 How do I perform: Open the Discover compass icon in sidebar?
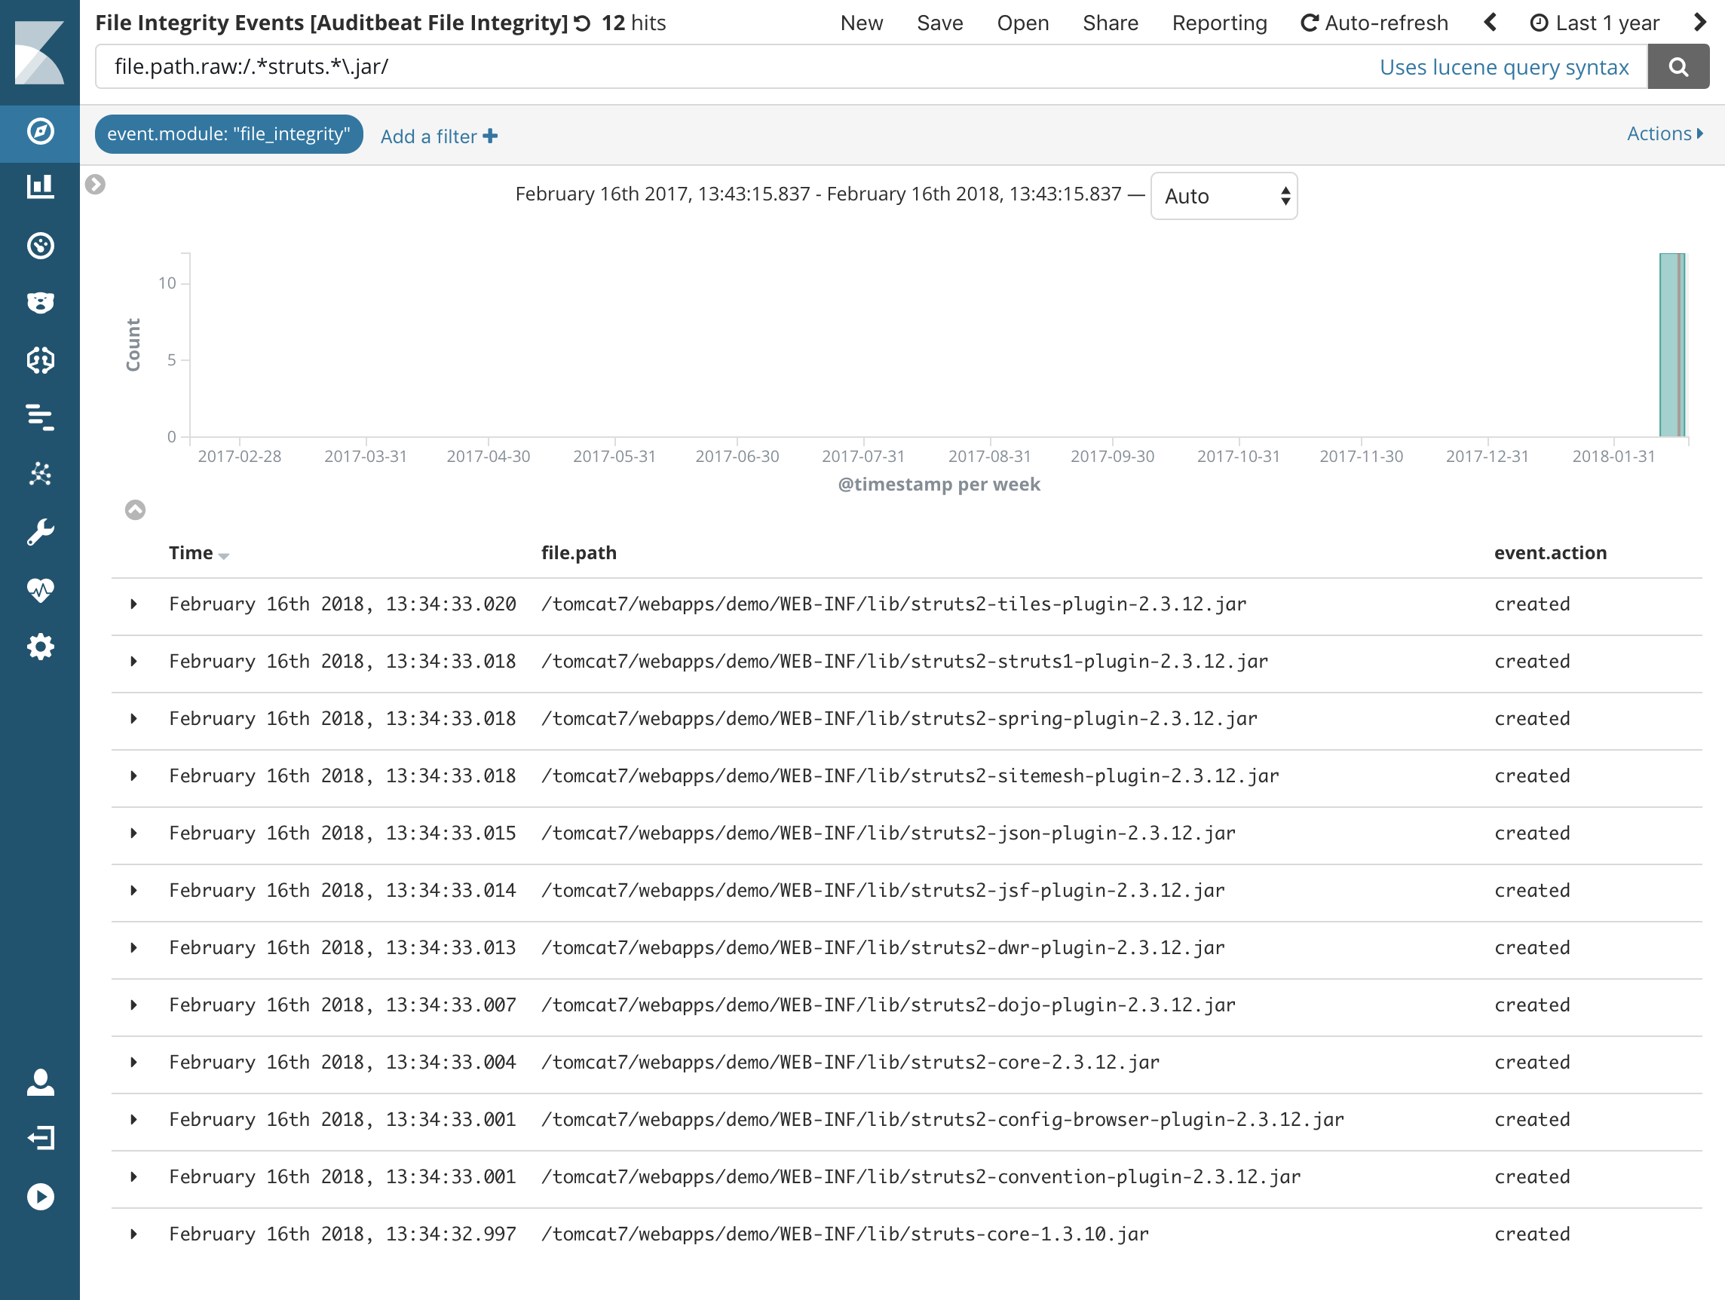coord(40,131)
